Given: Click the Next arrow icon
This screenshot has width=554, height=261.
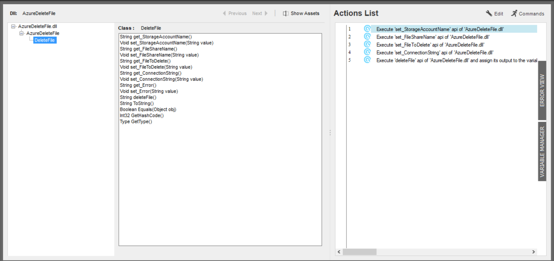Looking at the screenshot, I should 266,13.
